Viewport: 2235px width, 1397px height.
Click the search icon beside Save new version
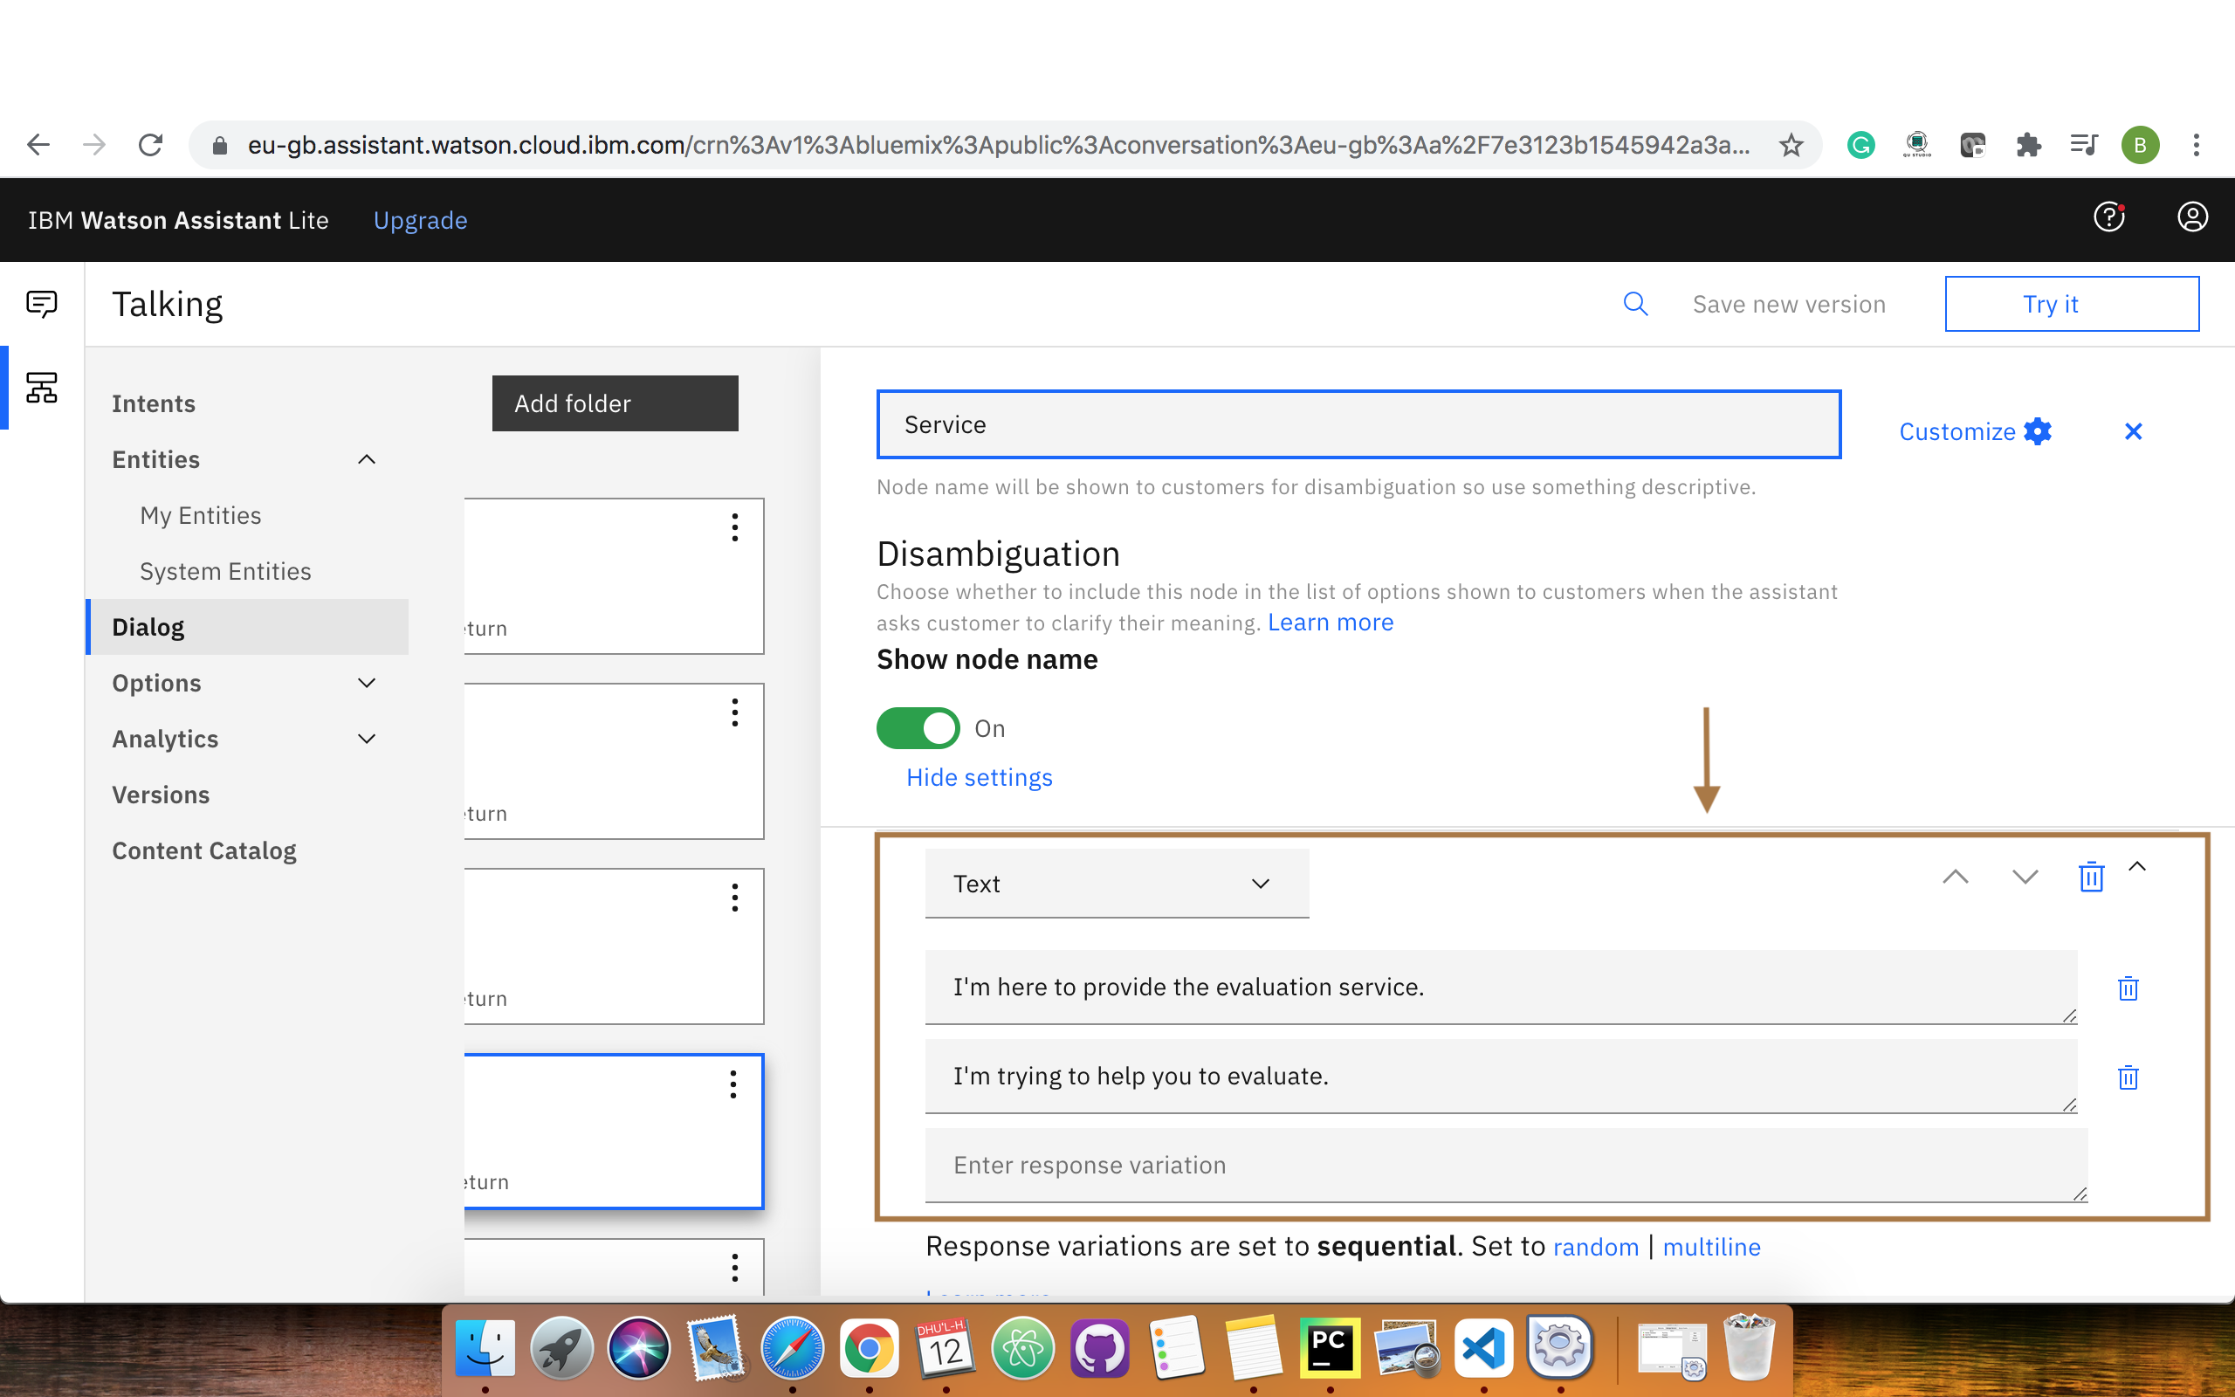point(1635,303)
